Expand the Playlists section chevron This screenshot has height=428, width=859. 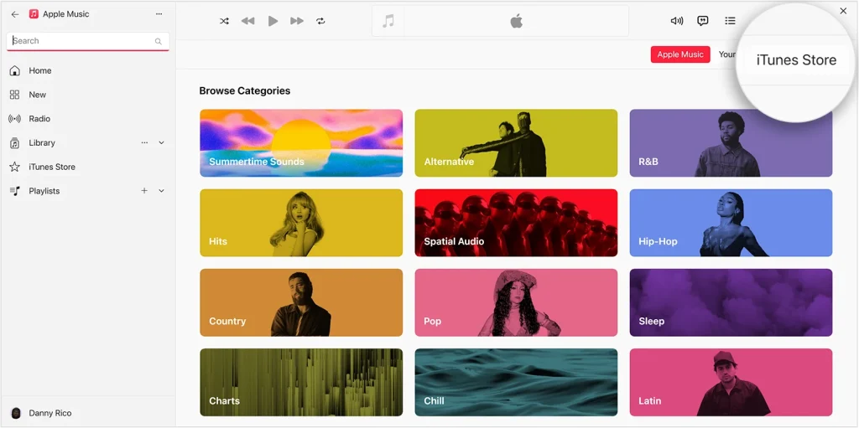coord(162,191)
